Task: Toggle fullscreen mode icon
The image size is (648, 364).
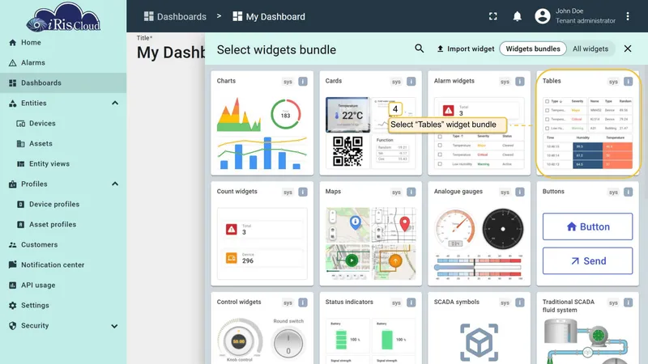Action: (x=493, y=16)
